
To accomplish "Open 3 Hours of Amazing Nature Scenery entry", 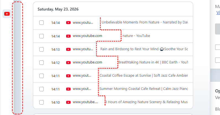I will point(146,102).
